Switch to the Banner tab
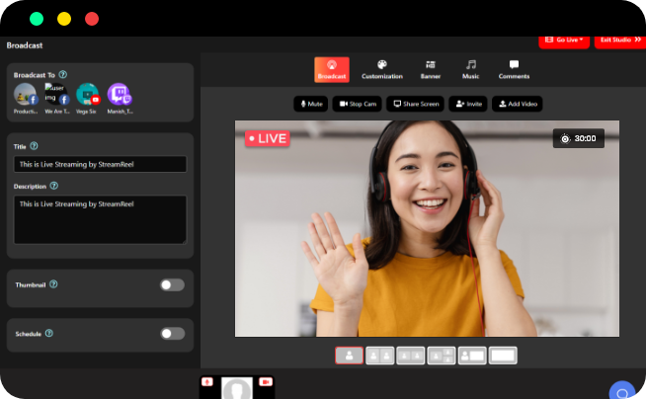The width and height of the screenshot is (646, 399). (431, 69)
